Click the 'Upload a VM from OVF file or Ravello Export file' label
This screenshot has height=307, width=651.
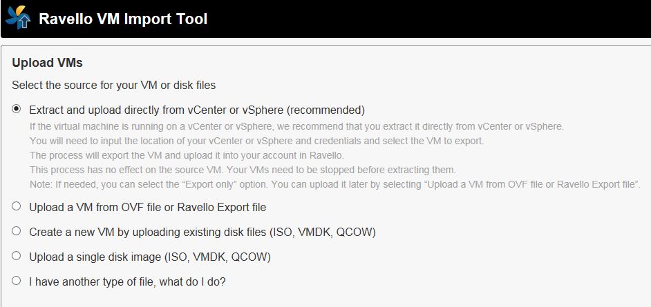[x=147, y=207]
